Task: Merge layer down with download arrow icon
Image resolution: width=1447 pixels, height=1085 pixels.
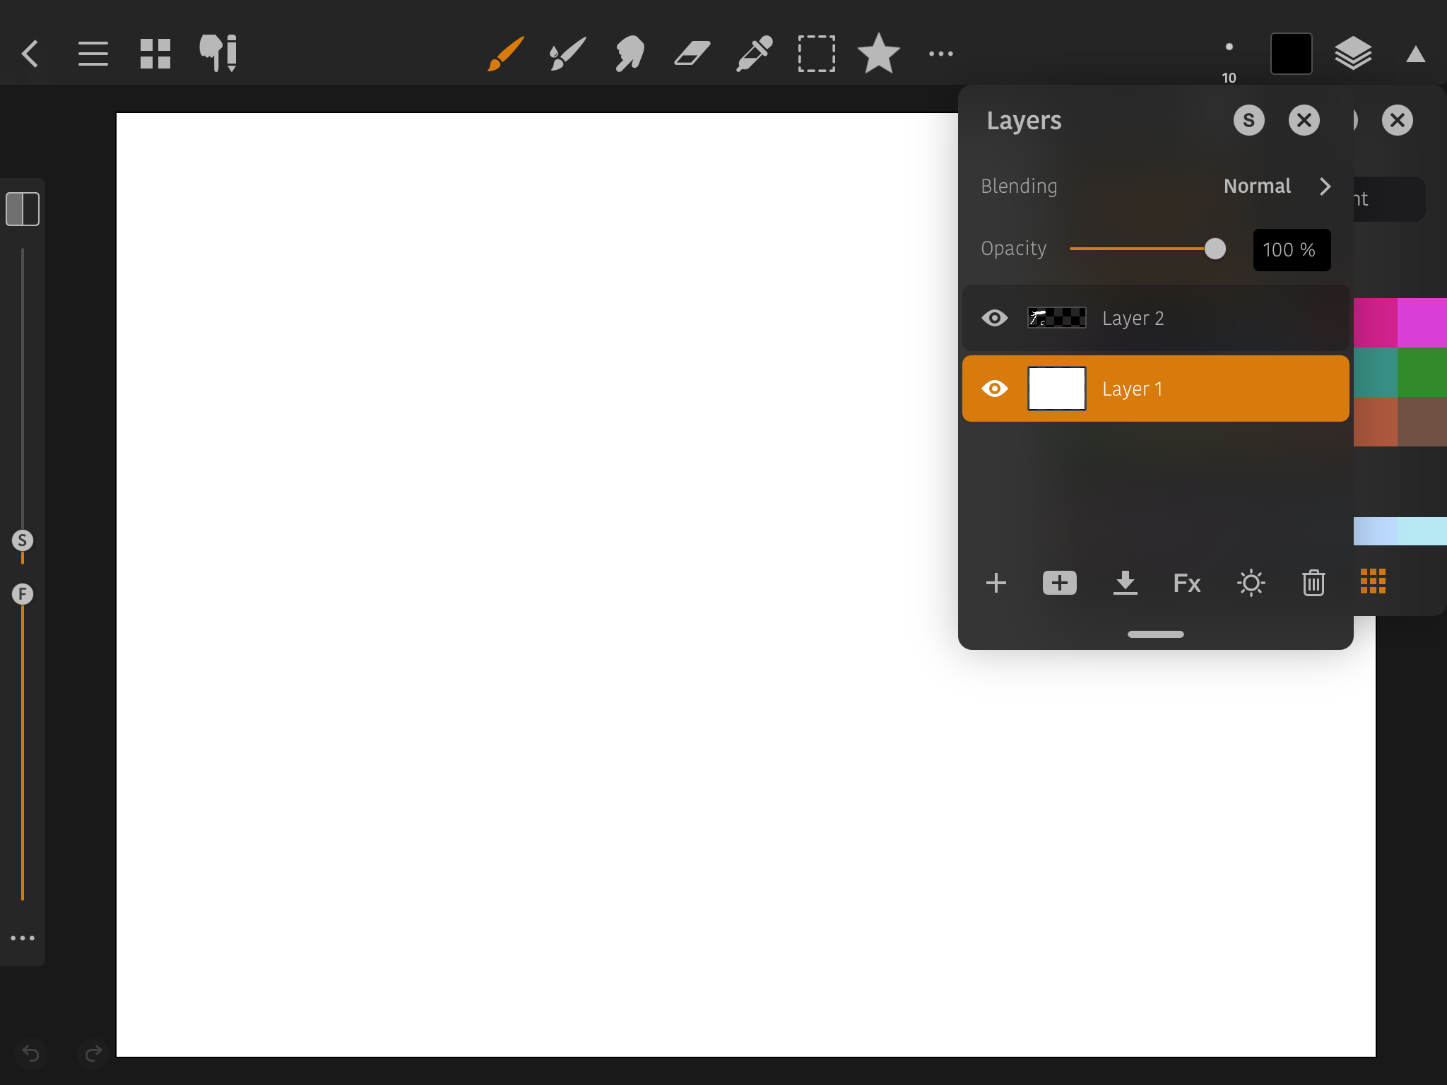Action: pyautogui.click(x=1125, y=583)
